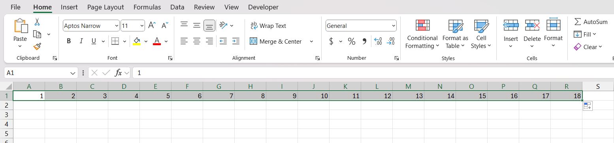Click the Insert cells icon
The image size is (614, 143).
(x=511, y=26)
